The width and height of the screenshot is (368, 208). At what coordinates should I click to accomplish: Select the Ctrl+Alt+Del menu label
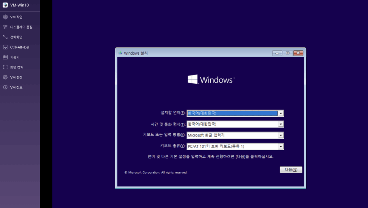[x=20, y=47]
